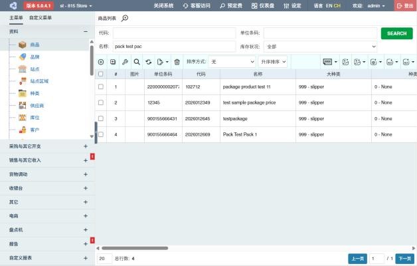Expand 电商 section
Screen dimensions: 417x266
click(x=86, y=216)
